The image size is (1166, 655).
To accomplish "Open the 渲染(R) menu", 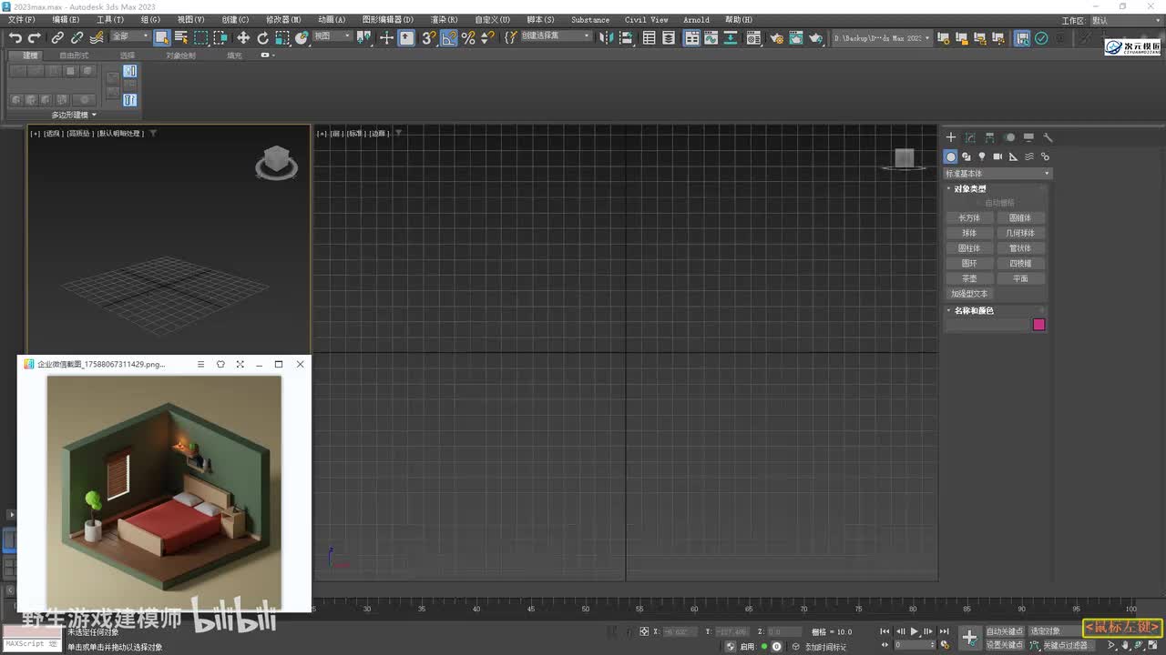I will click(444, 19).
